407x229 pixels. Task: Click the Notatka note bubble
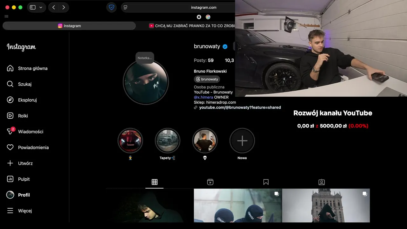pyautogui.click(x=145, y=58)
